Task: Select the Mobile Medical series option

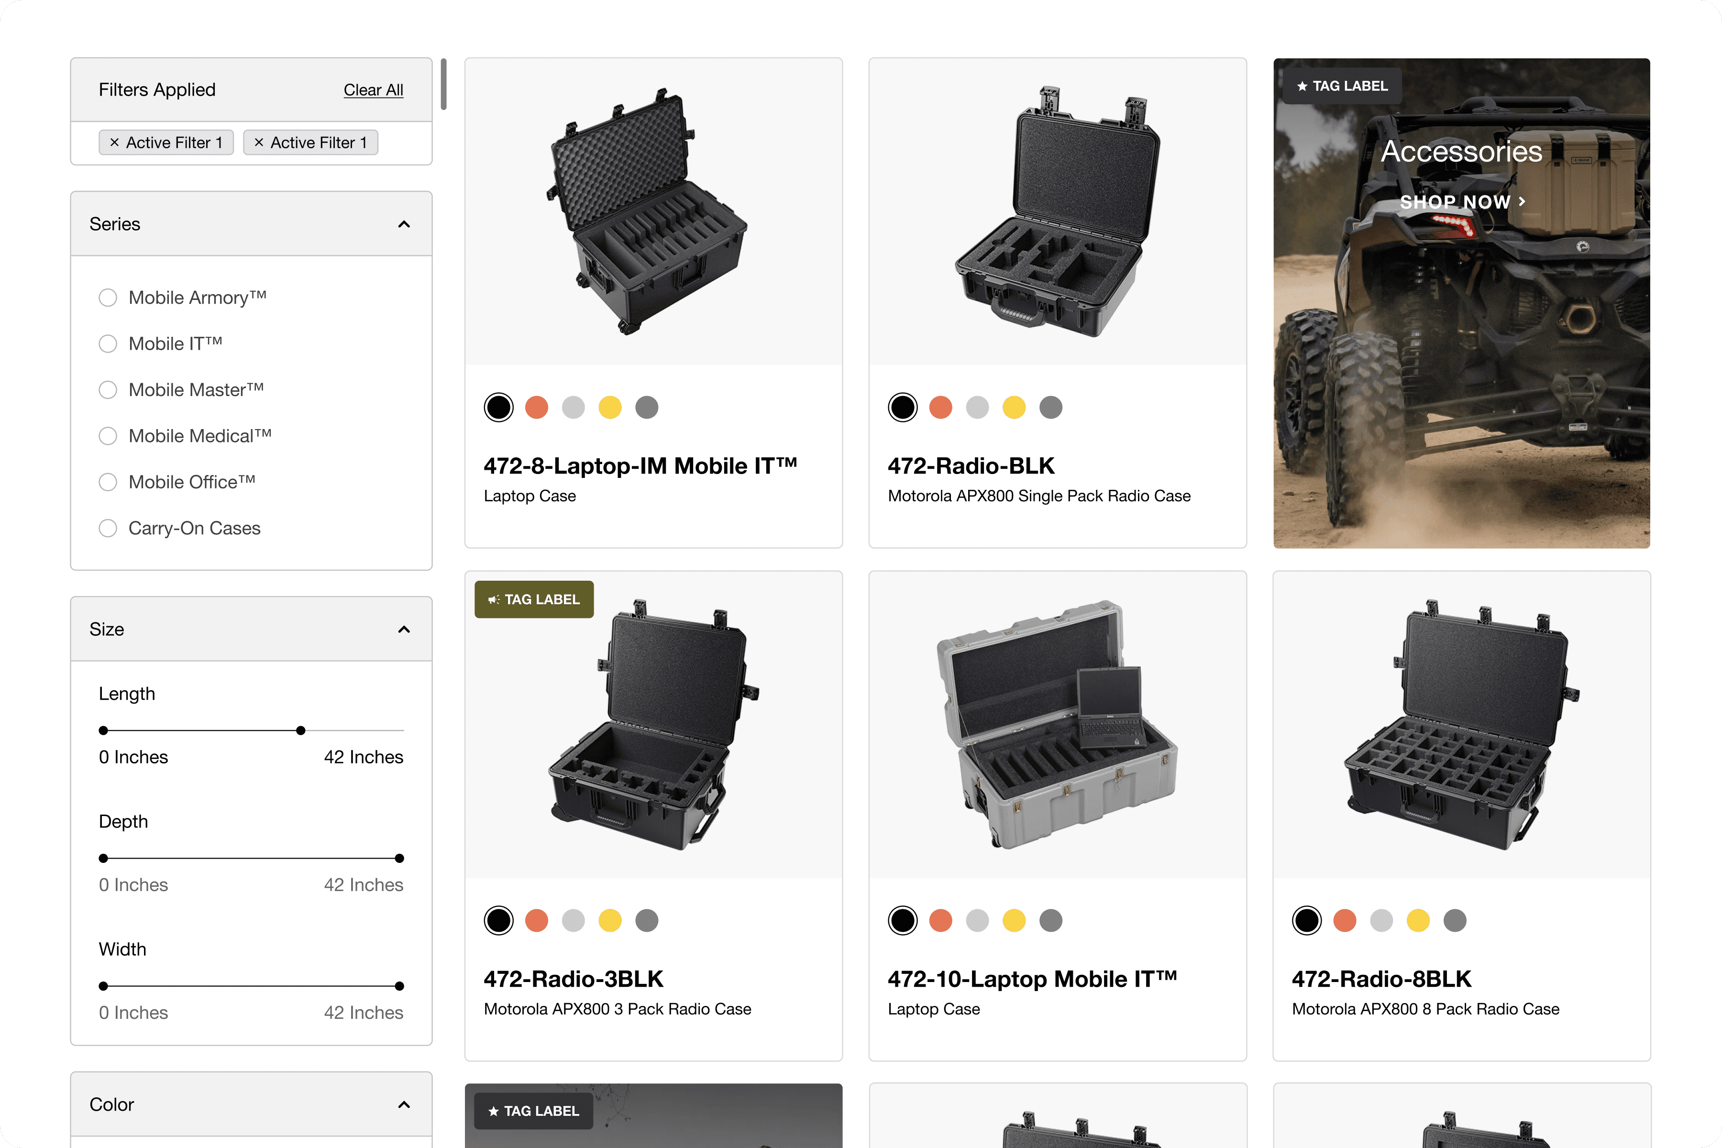Action: [x=108, y=436]
